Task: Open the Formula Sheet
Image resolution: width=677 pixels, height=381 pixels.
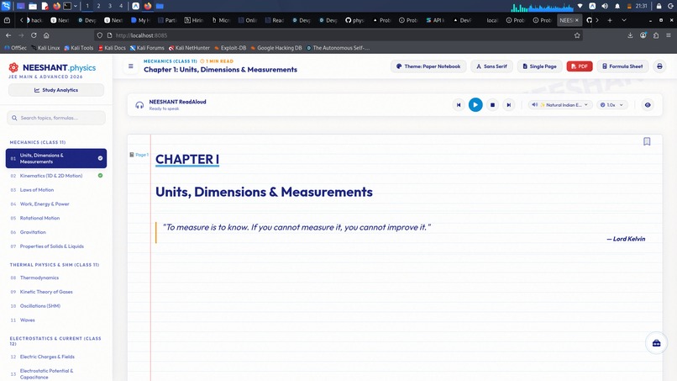Action: click(x=622, y=66)
